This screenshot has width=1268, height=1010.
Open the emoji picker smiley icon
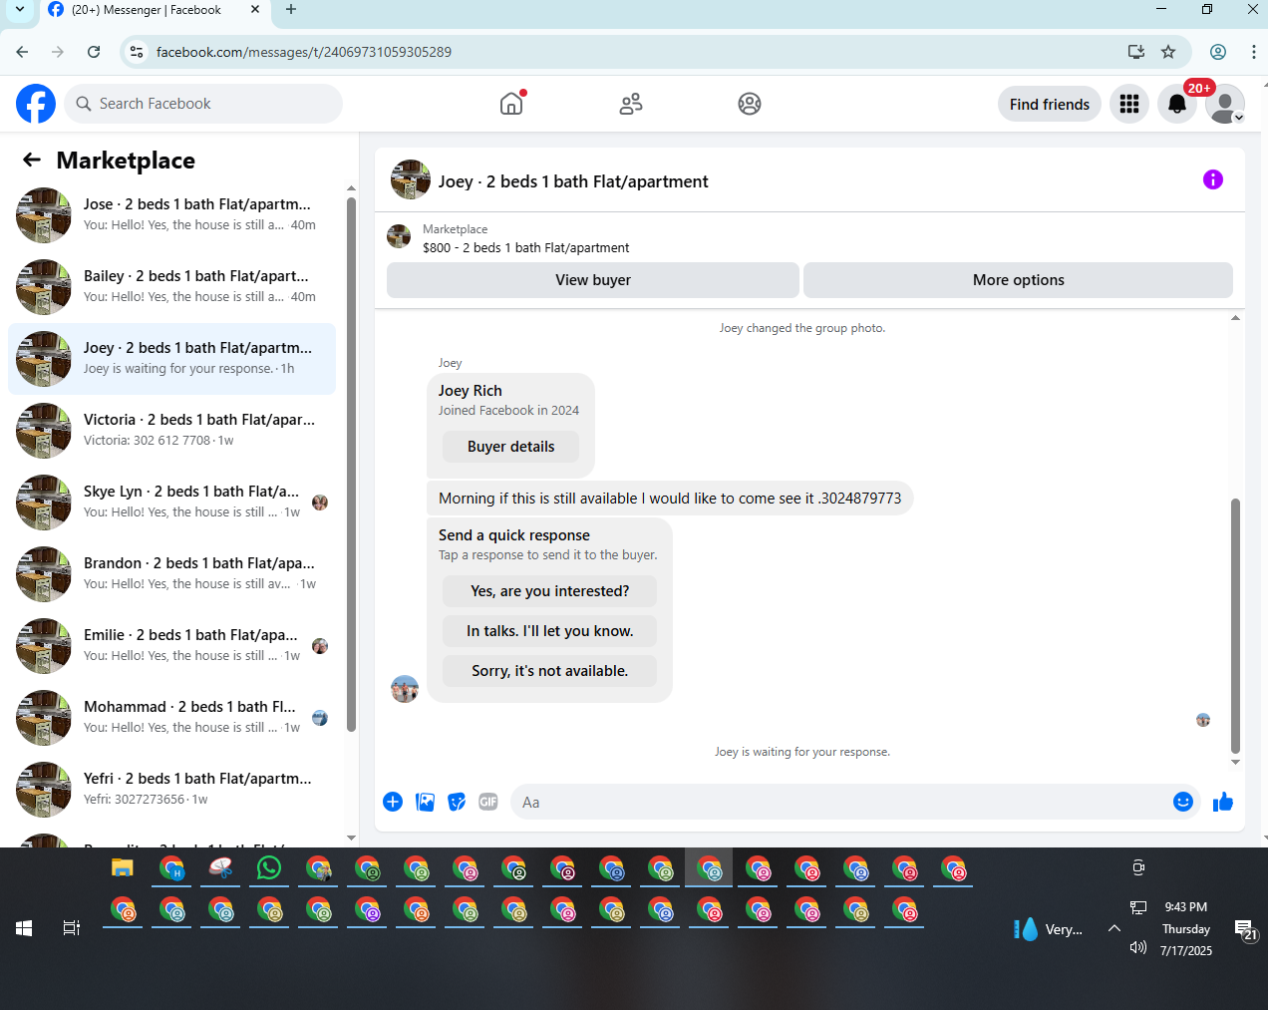(1183, 802)
